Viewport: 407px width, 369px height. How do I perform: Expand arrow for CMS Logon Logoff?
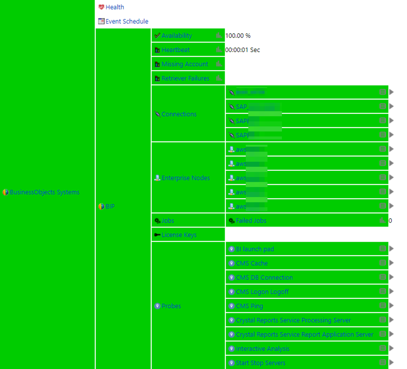point(391,291)
